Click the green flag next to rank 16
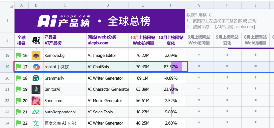 click(19, 55)
